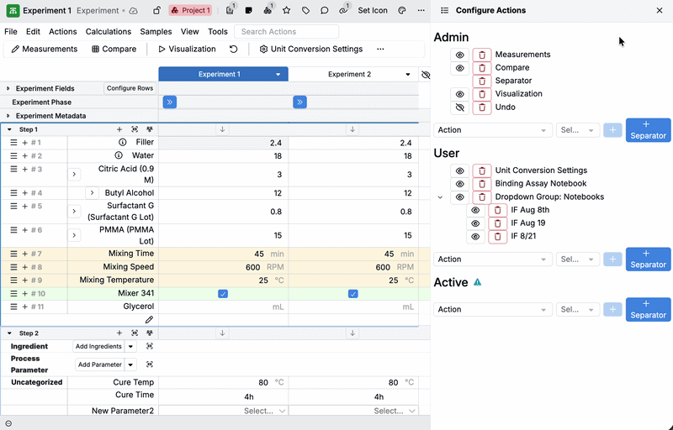
Task: Click the lock icon beside Experiment title
Action: coord(156,11)
